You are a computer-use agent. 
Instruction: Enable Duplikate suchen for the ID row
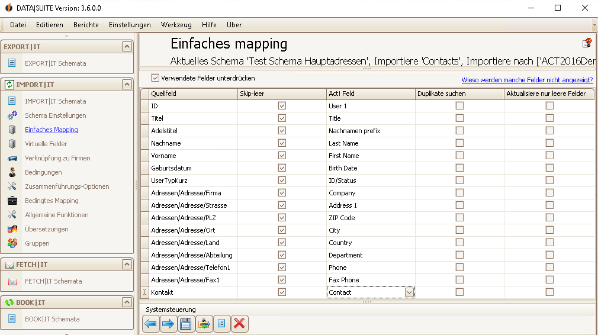pos(459,106)
